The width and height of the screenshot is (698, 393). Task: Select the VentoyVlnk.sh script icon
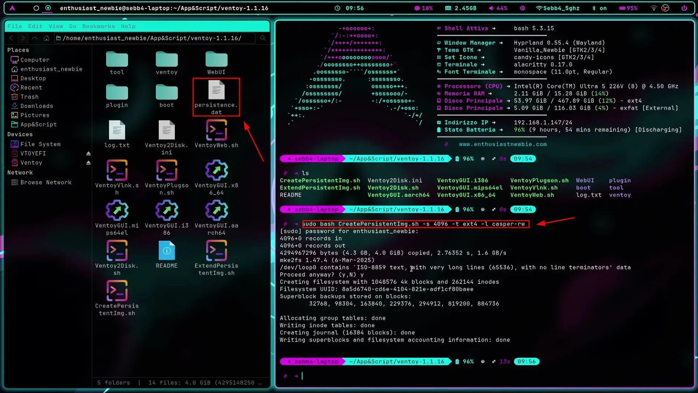tap(117, 170)
